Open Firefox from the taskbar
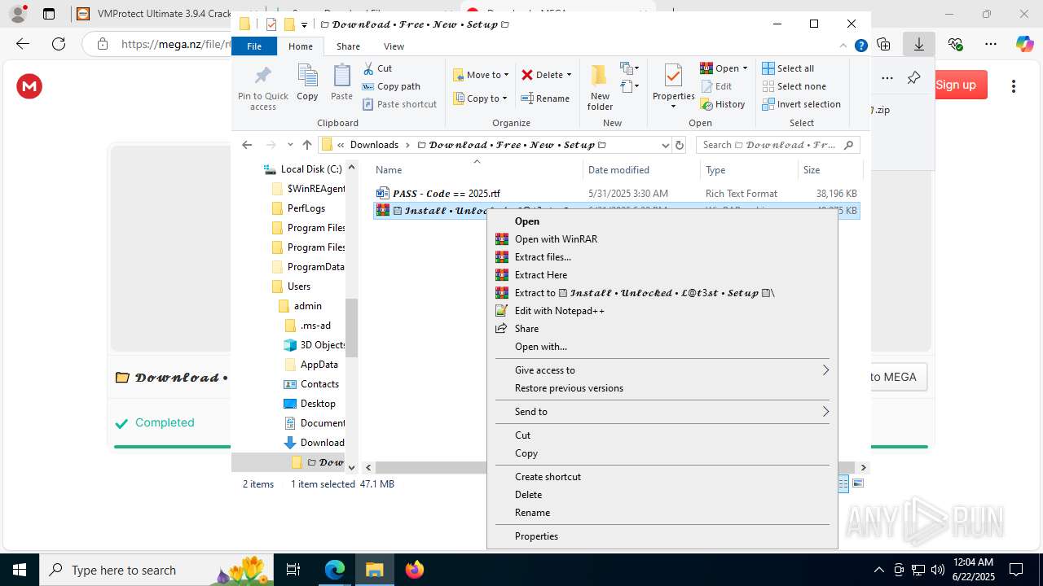Screen dimensions: 1043x586 point(415,570)
